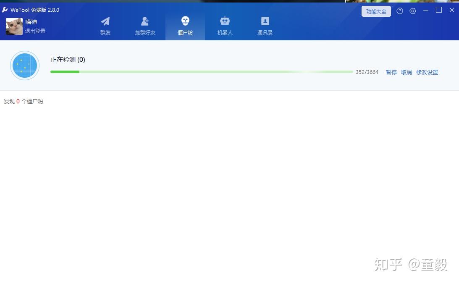Click the cat profile avatar
Image resolution: width=459 pixels, height=284 pixels.
pyautogui.click(x=14, y=26)
